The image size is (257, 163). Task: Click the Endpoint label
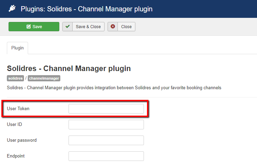point(16,156)
